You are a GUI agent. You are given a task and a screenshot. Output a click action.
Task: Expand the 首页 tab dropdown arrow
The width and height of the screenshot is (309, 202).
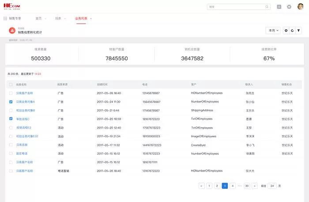[45, 18]
